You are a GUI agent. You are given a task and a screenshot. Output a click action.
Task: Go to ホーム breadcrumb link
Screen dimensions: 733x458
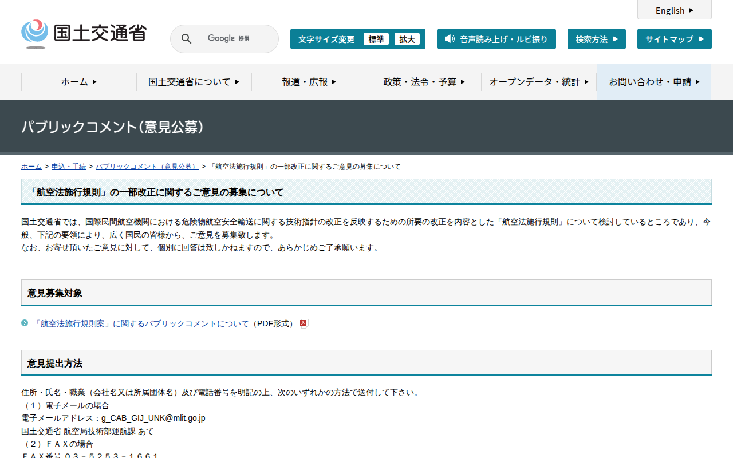pyautogui.click(x=31, y=167)
